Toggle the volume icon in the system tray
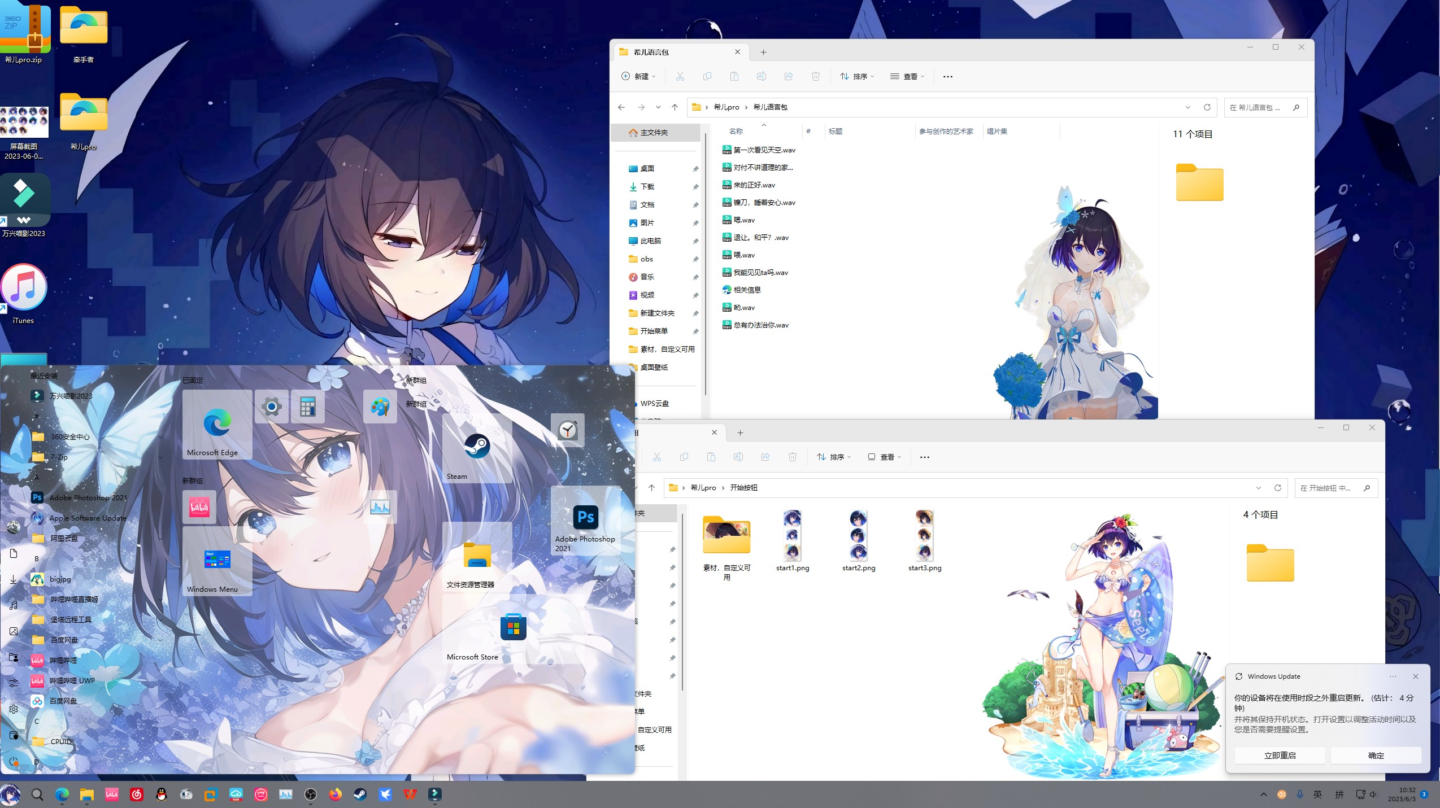The image size is (1440, 808). (1373, 794)
